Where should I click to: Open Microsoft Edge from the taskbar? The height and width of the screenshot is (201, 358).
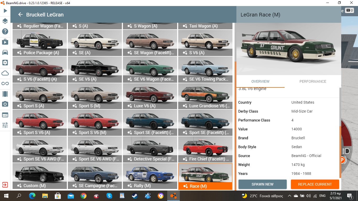point(32,196)
